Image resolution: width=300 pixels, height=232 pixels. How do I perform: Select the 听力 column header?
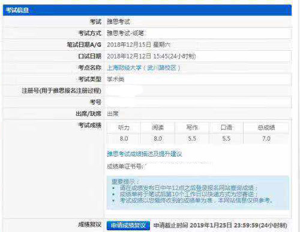(x=124, y=127)
